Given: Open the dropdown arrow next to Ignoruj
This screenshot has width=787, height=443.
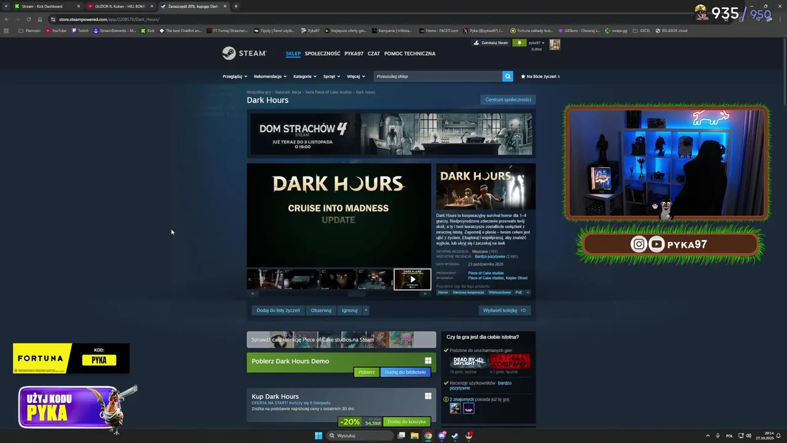Looking at the screenshot, I should [366, 310].
